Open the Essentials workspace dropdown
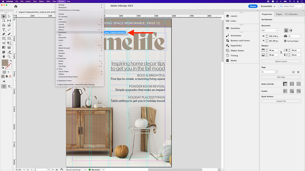Image resolution: width=305 pixels, height=171 pixels. [268, 6]
